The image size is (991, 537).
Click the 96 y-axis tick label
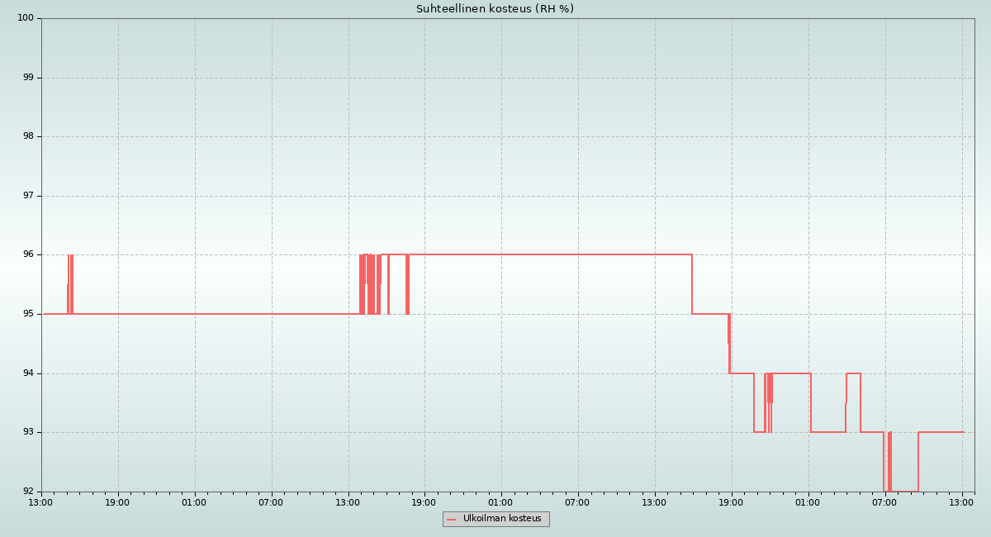point(28,254)
